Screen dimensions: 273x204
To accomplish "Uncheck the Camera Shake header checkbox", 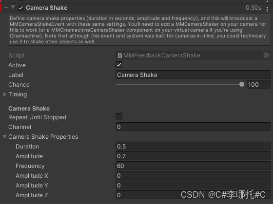I will click(21, 8).
